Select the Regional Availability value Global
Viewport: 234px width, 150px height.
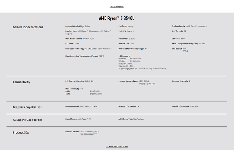click(87, 26)
